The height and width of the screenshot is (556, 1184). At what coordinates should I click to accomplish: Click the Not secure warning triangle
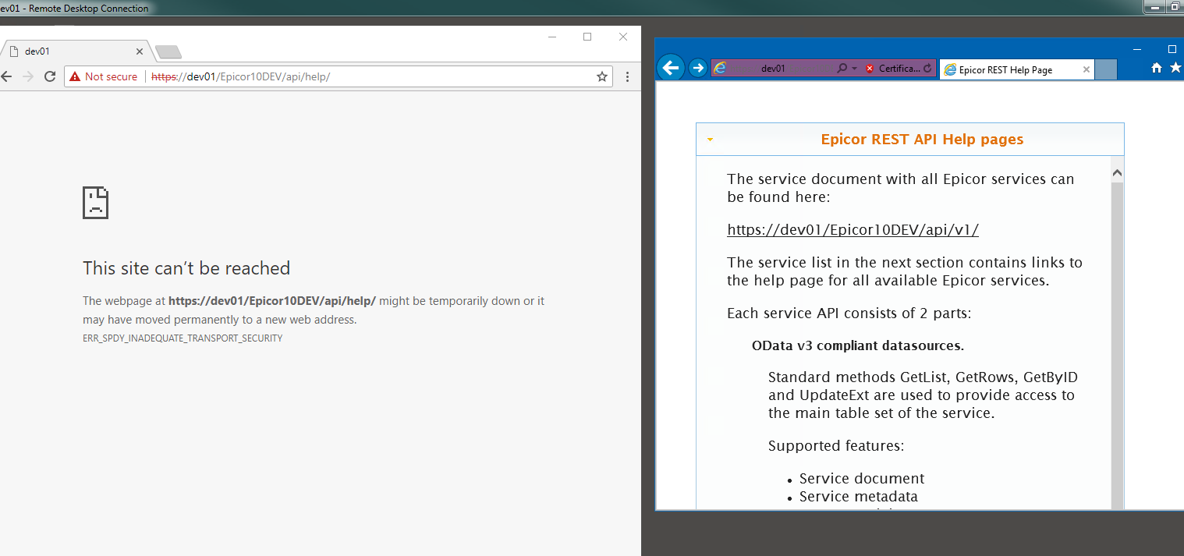click(x=75, y=76)
